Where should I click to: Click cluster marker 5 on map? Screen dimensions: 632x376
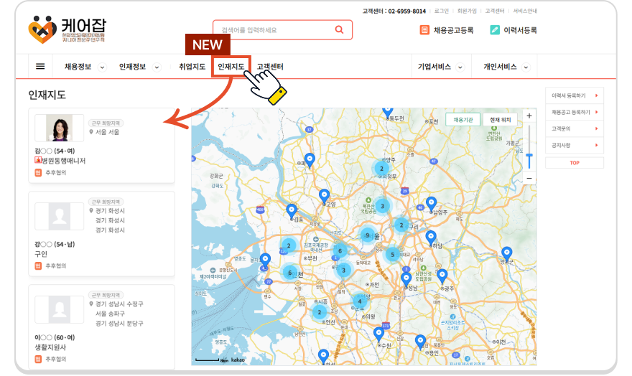tap(392, 255)
